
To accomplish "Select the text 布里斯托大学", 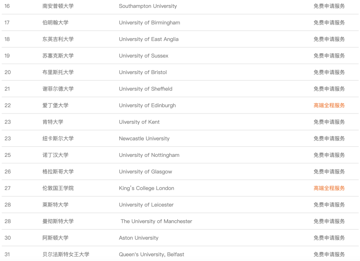I will [58, 72].
